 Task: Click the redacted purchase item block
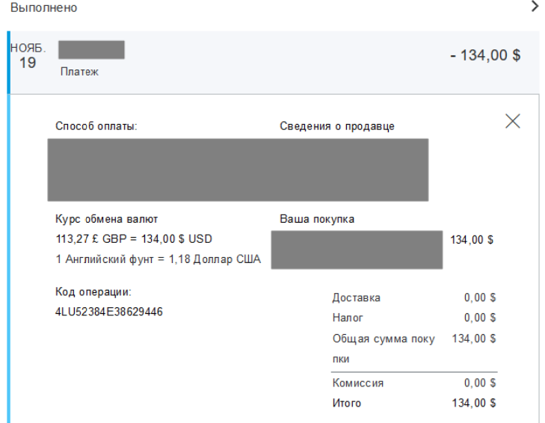(x=357, y=250)
